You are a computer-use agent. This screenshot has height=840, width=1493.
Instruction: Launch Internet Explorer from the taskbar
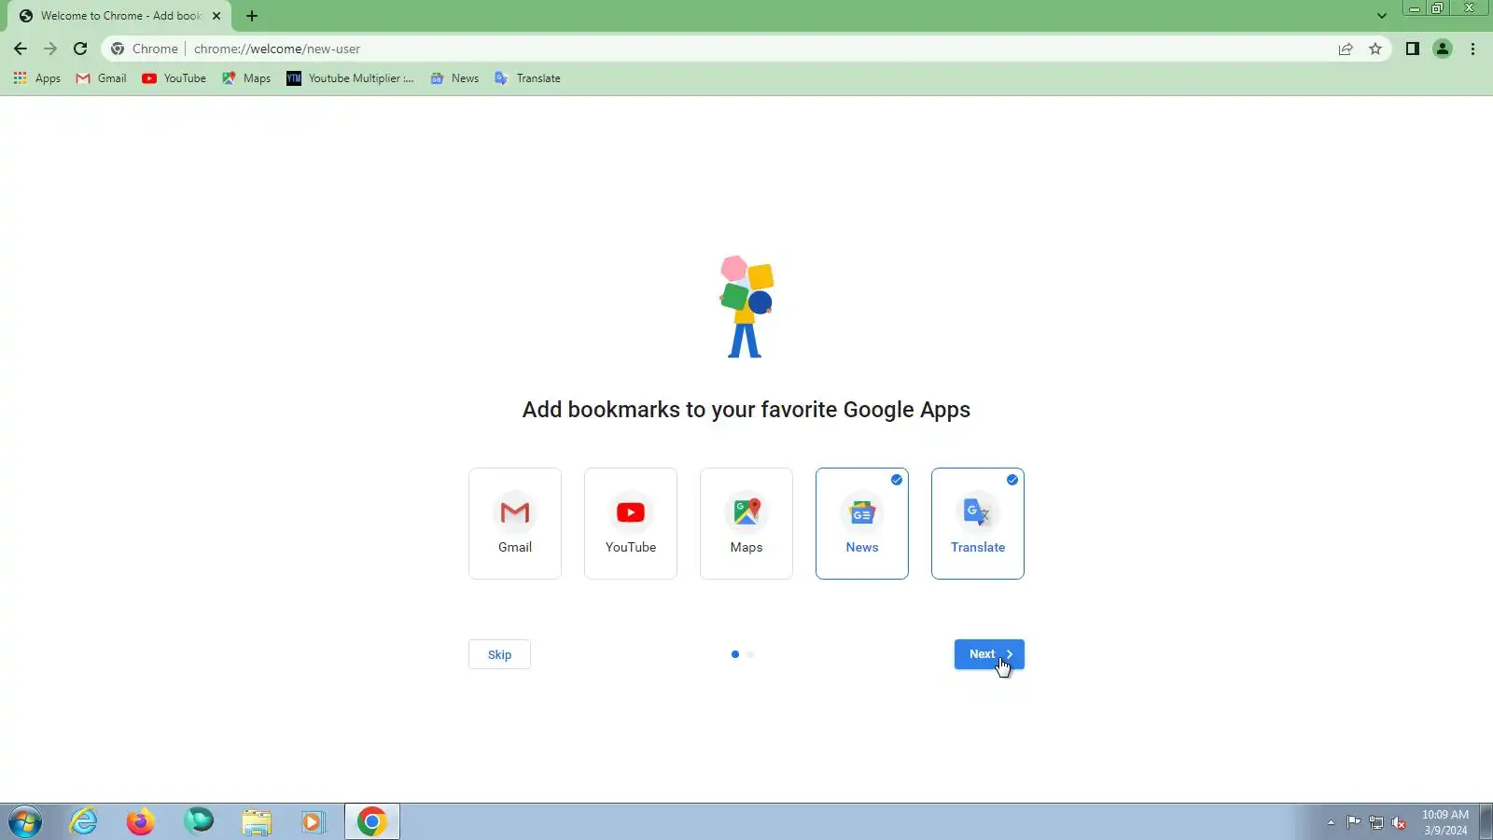[84, 821]
